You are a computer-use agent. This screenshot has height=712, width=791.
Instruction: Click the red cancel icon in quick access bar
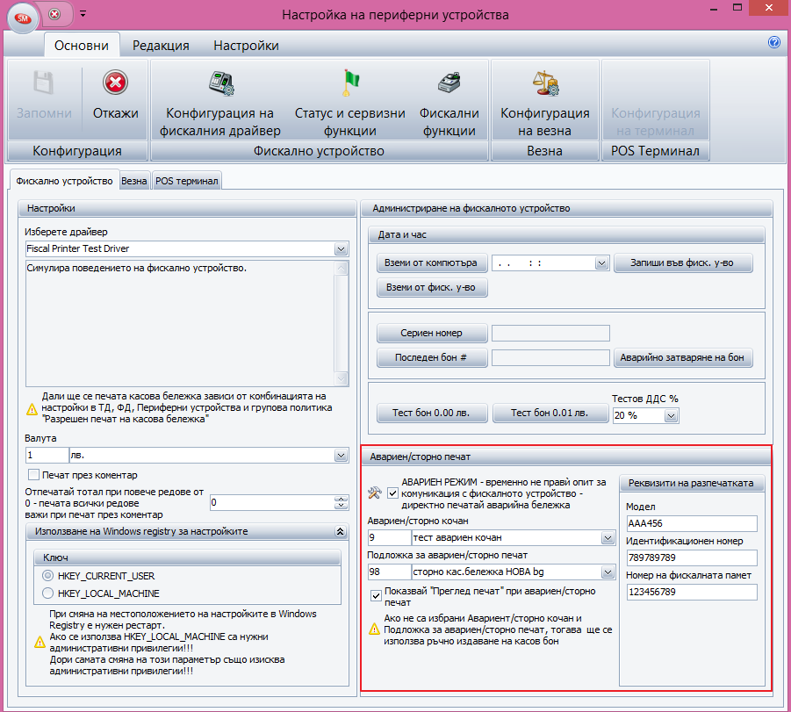(x=54, y=14)
